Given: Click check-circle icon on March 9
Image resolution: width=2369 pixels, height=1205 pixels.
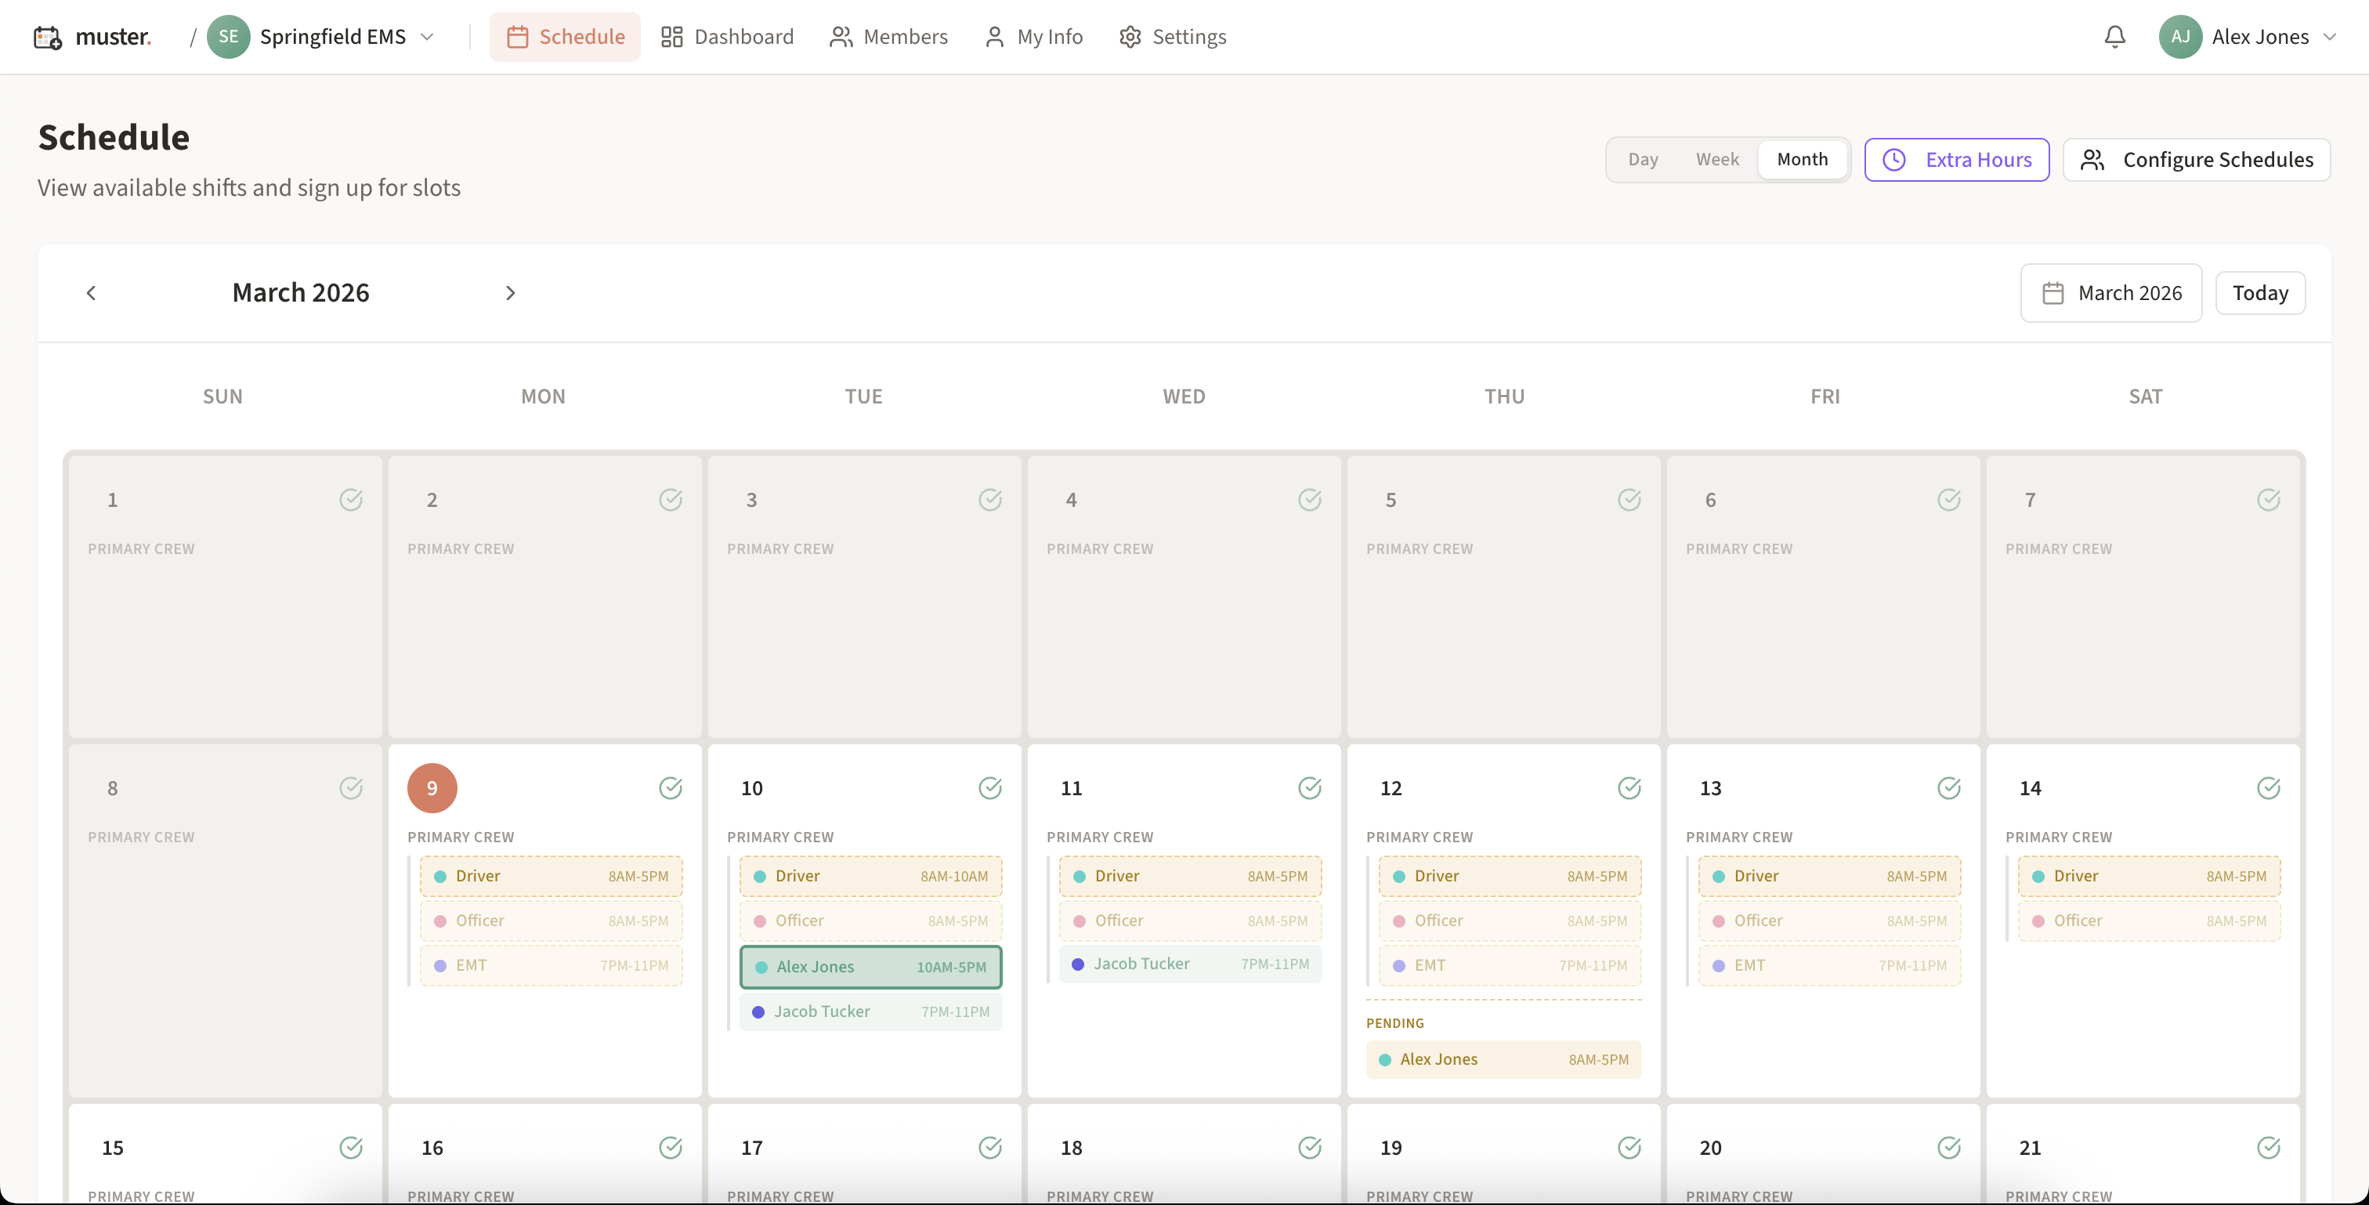Looking at the screenshot, I should click(671, 787).
